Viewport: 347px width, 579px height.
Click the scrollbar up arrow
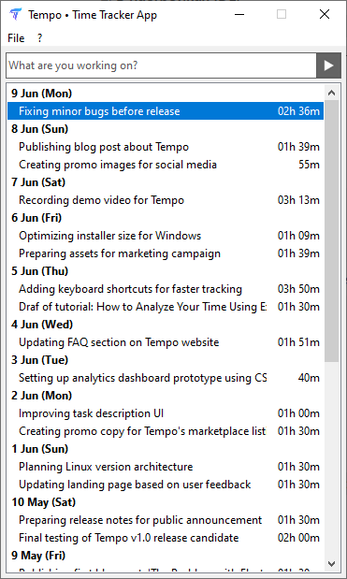(x=331, y=93)
